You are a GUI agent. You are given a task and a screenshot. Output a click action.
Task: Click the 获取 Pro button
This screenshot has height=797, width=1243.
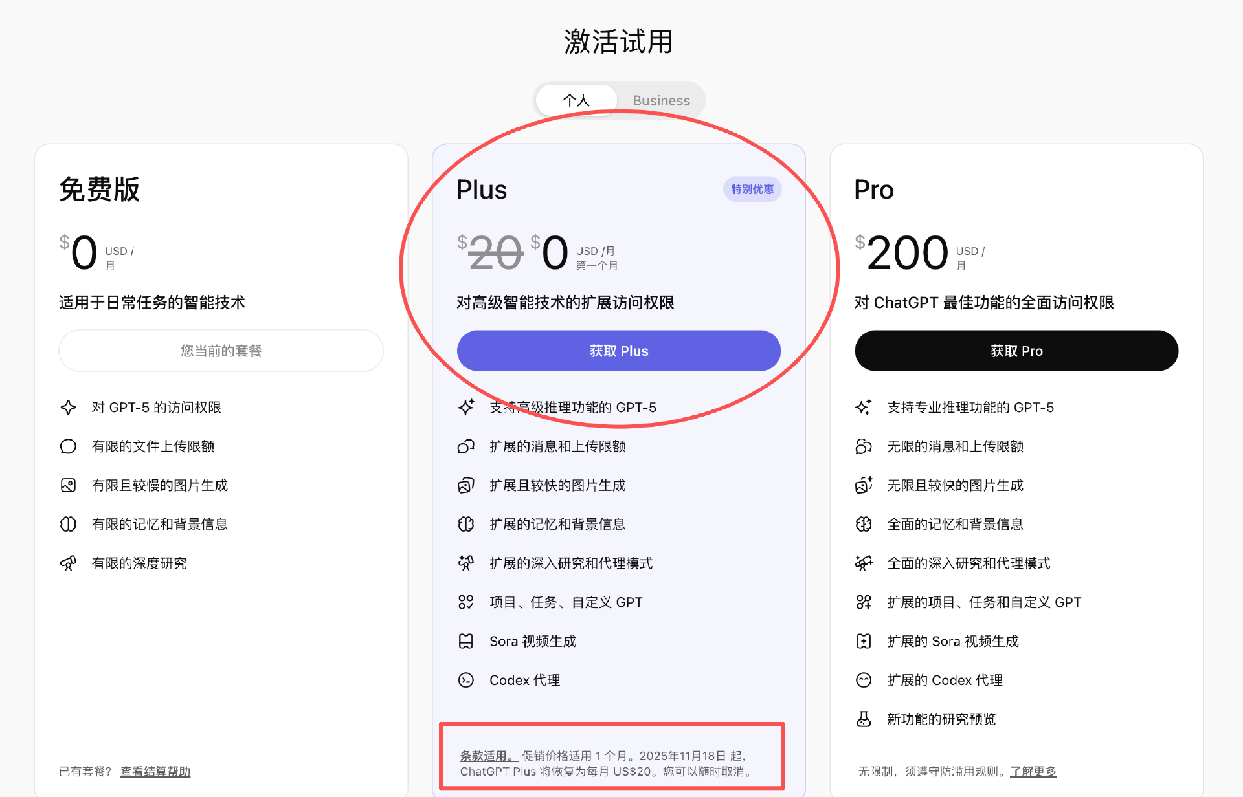[1016, 351]
